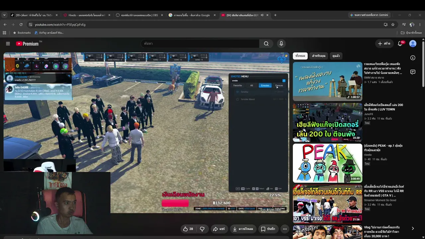Select the สำหรับคุณ filter chip
This screenshot has width=425, height=239.
[319, 56]
